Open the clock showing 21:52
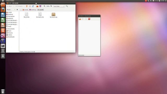Viewport: 167px width, 94px height. coord(157,1)
